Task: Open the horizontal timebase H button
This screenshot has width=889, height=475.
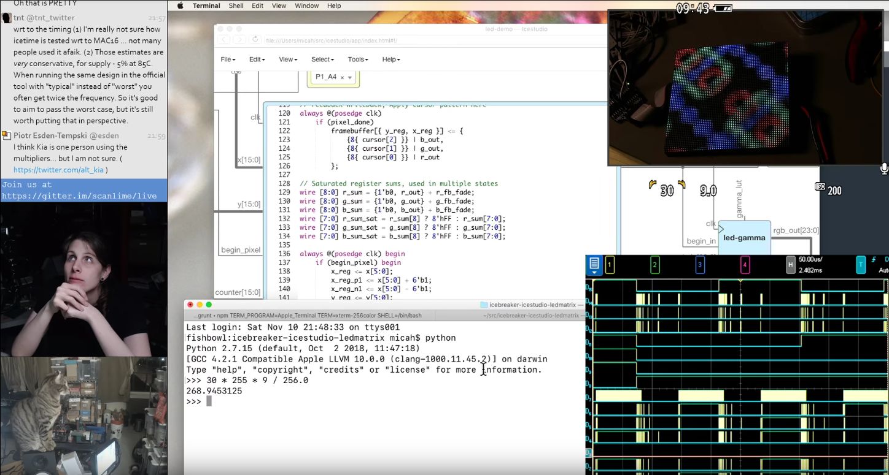Action: (791, 265)
